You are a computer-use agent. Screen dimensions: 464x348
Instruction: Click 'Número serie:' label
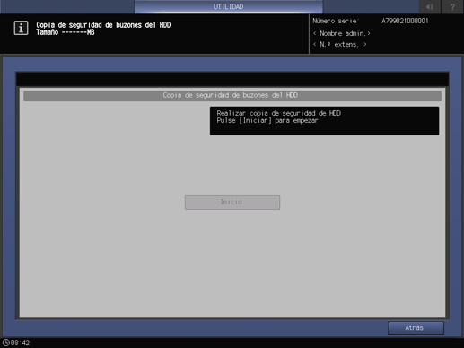pyautogui.click(x=336, y=21)
